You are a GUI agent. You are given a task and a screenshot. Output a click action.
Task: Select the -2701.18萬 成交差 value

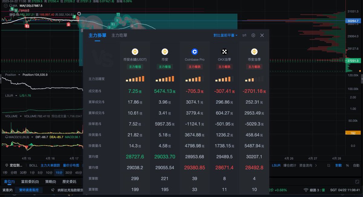pos(254,91)
